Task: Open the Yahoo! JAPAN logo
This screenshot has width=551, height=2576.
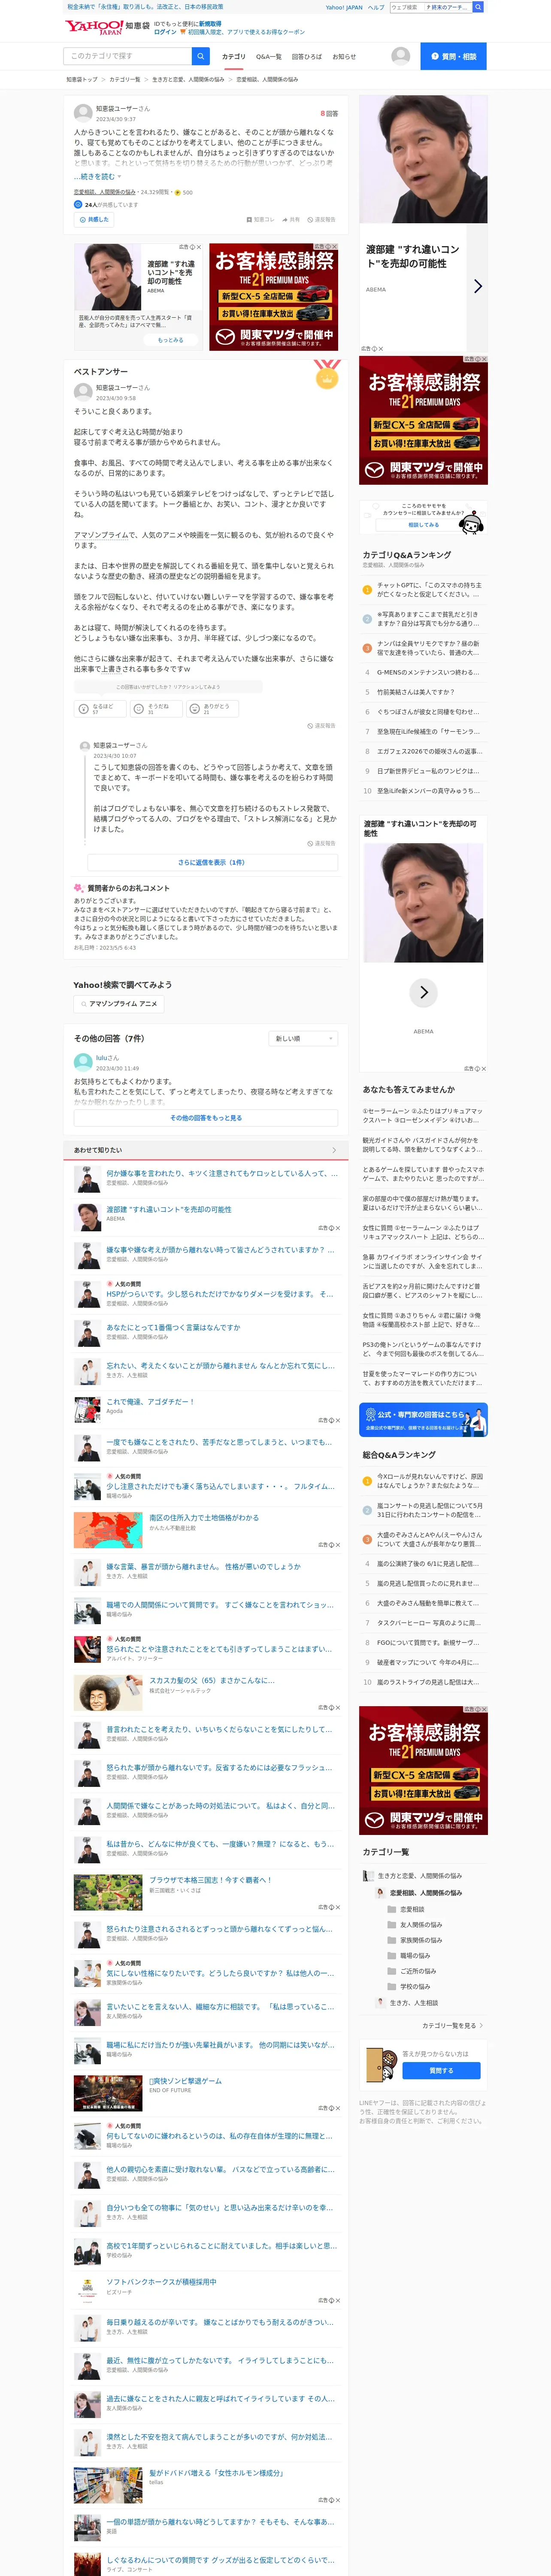Action: point(94,27)
